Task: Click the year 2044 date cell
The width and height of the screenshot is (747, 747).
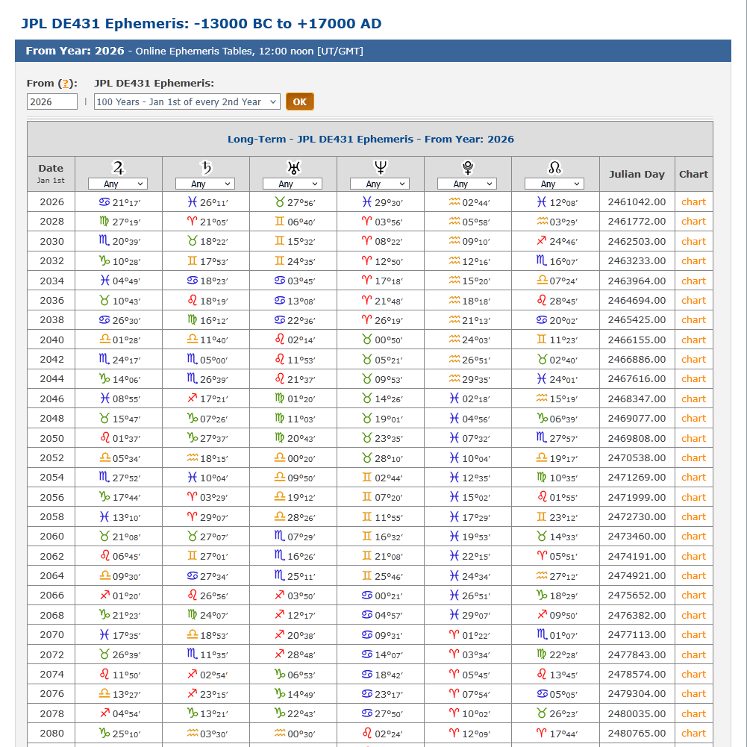Action: pos(51,379)
